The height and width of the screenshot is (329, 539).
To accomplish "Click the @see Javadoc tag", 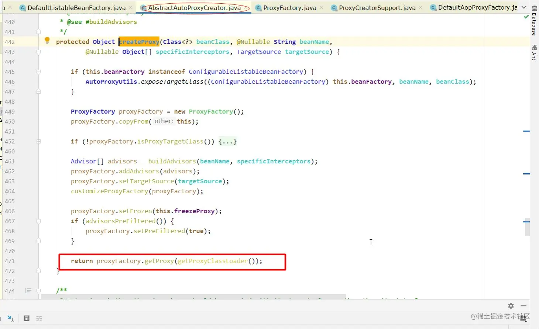I will point(74,22).
